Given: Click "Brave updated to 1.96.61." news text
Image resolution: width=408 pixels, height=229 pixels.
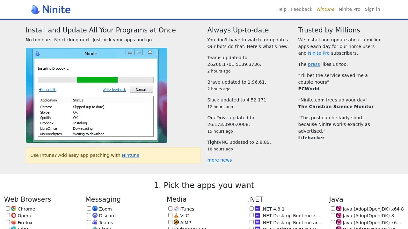Looking at the screenshot, I should (x=237, y=82).
